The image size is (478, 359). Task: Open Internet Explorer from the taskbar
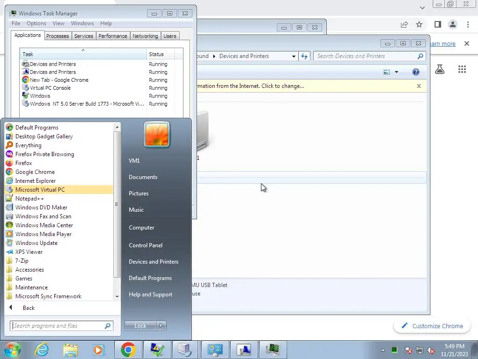click(42, 350)
